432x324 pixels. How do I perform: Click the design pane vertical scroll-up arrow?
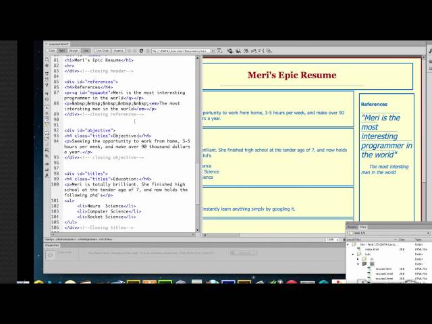tap(424, 57)
